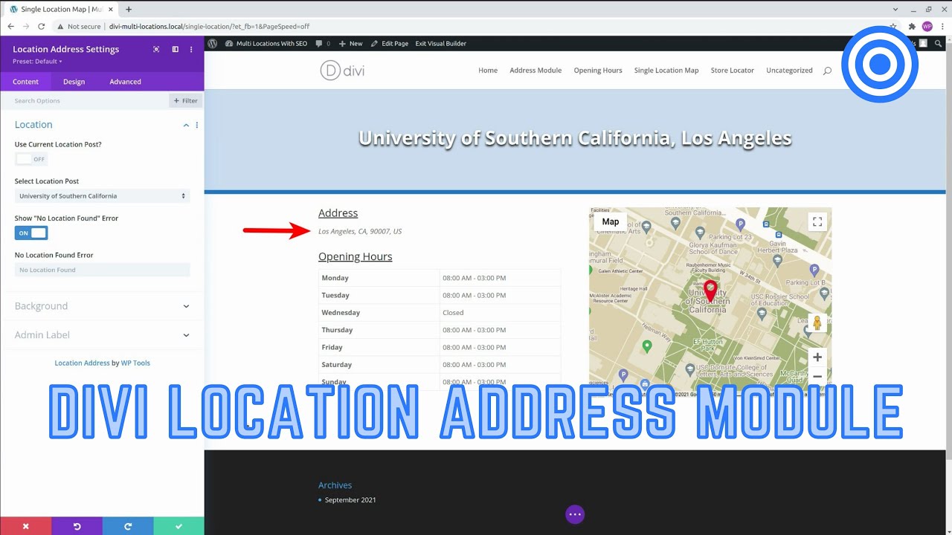Click New in the admin bar
This screenshot has width=952, height=535.
pos(350,43)
